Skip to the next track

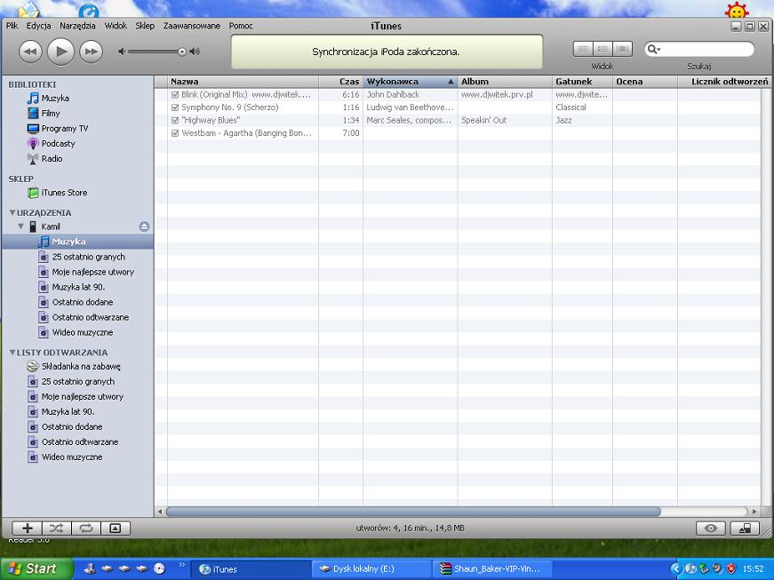[91, 52]
